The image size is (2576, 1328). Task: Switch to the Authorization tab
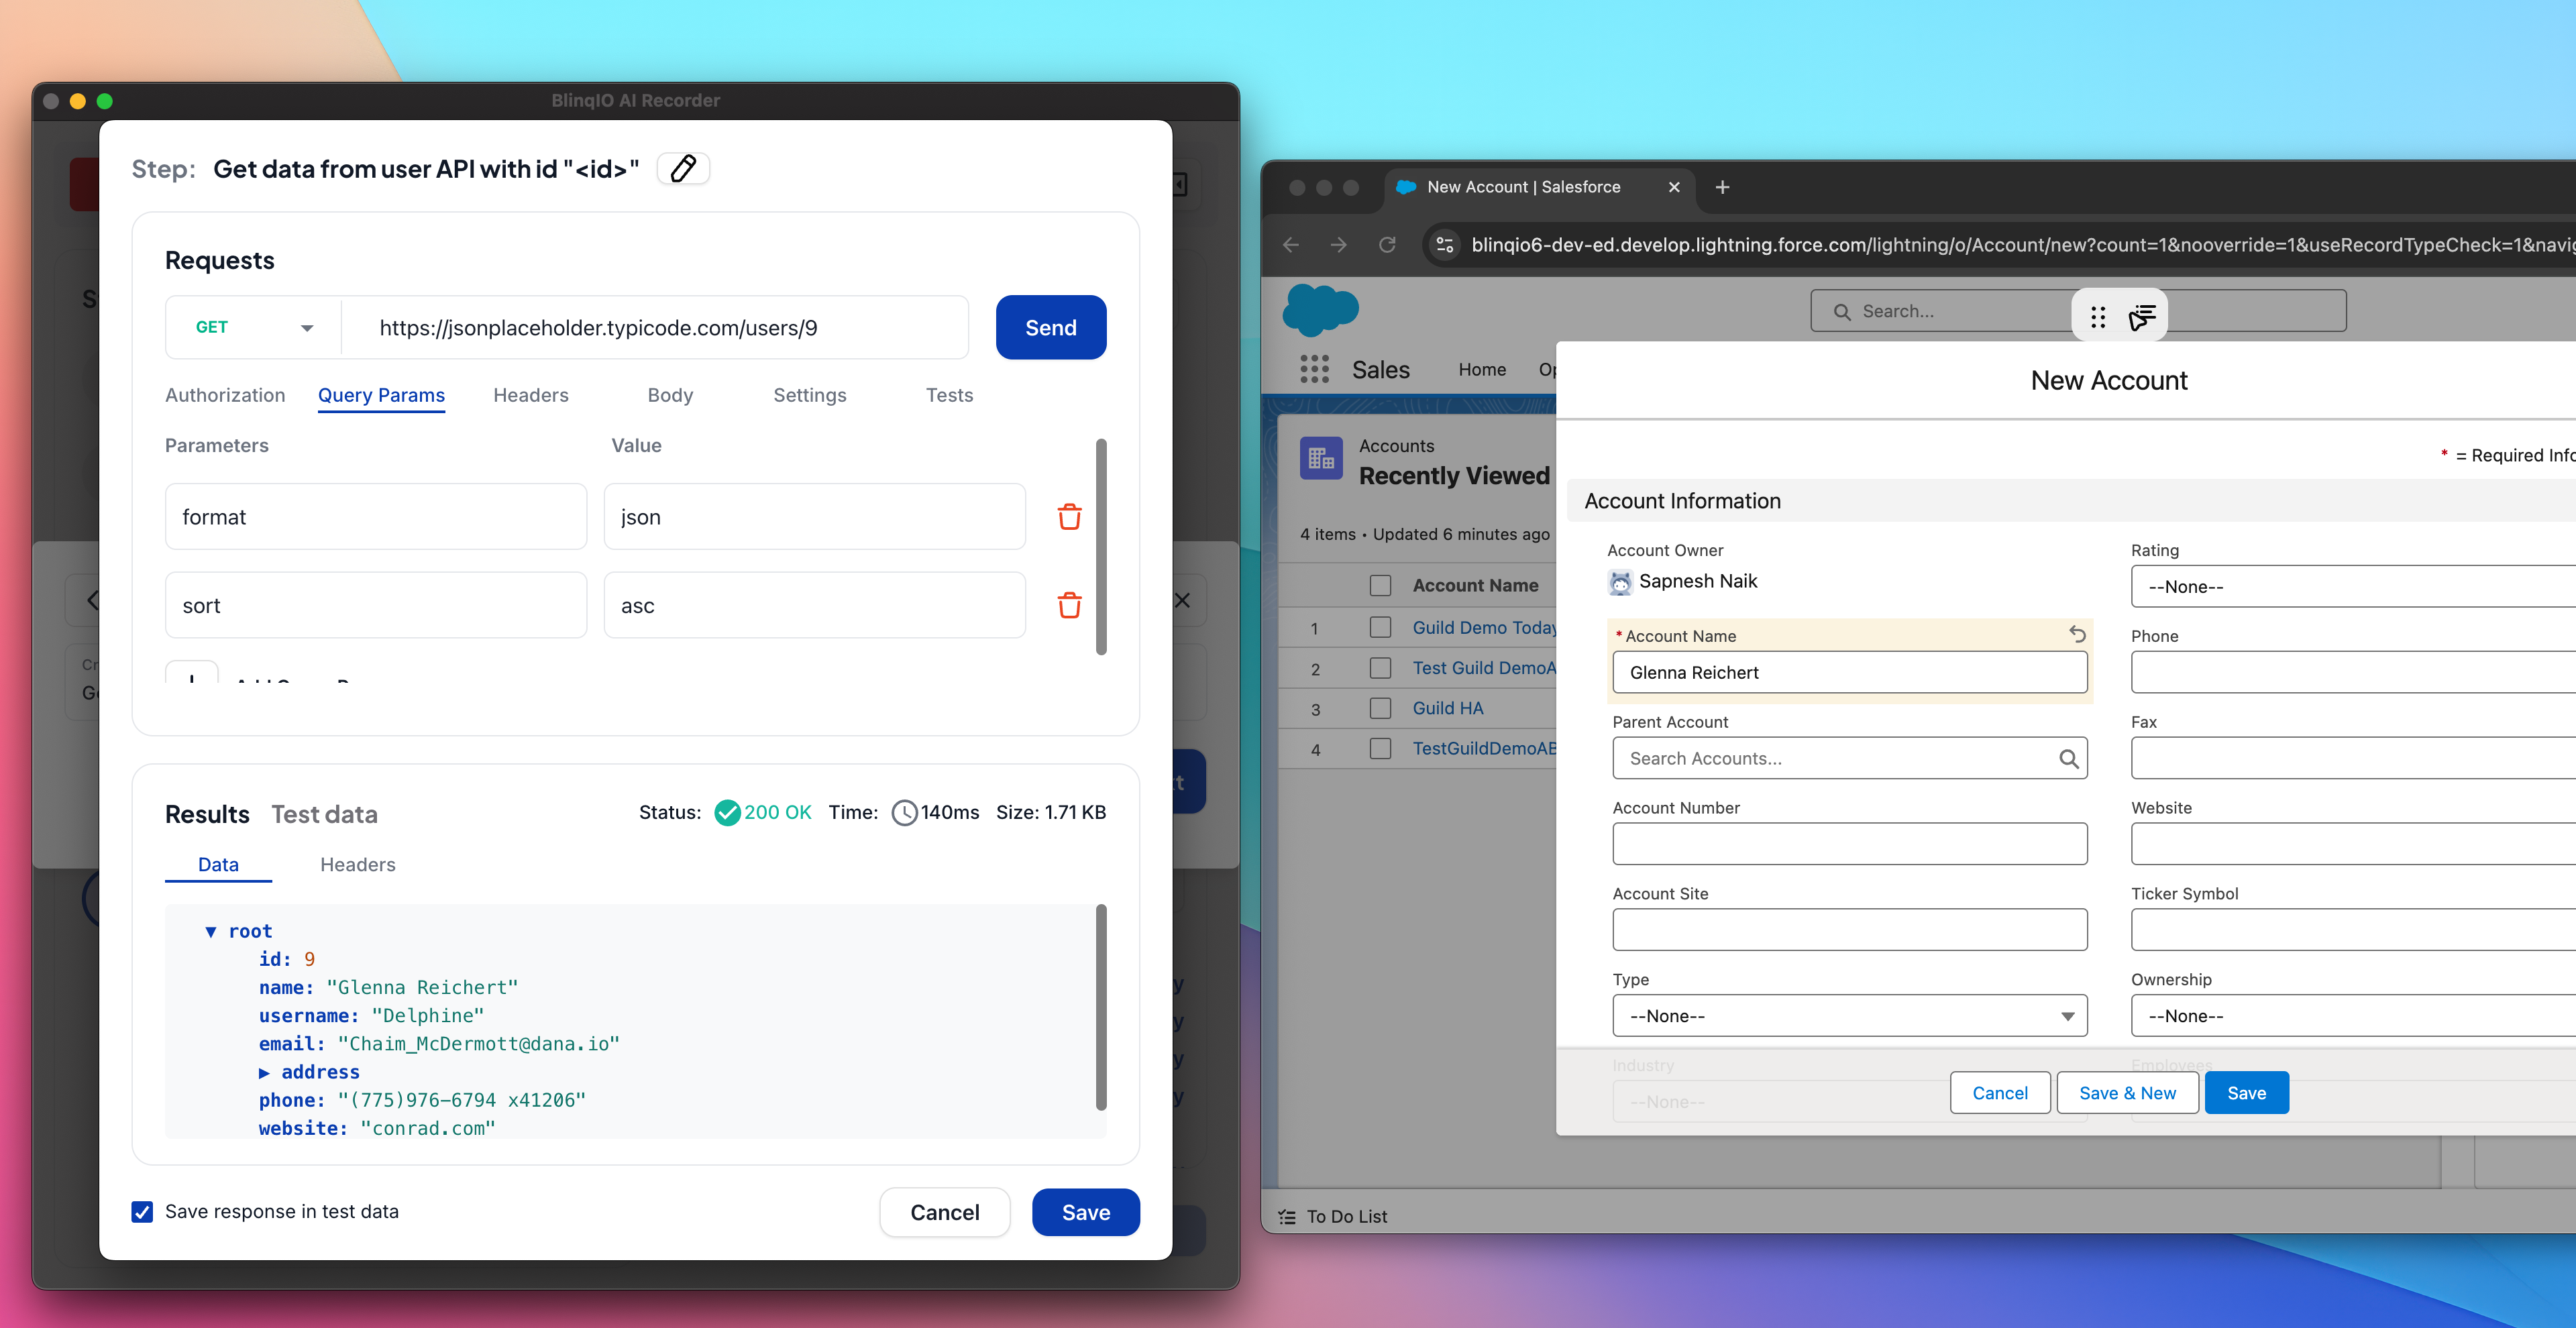[225, 395]
